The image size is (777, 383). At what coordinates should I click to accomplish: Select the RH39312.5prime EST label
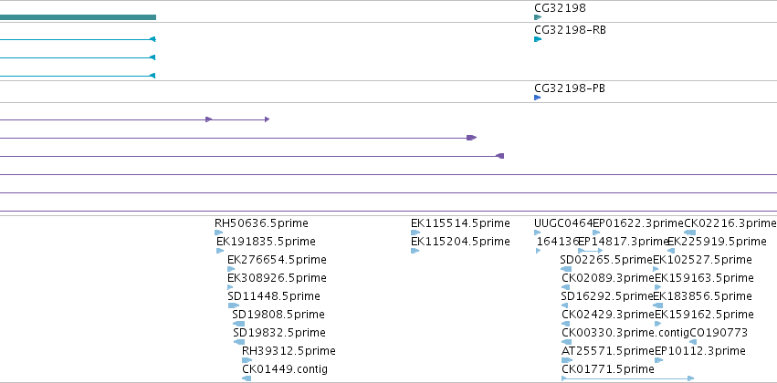pyautogui.click(x=289, y=351)
